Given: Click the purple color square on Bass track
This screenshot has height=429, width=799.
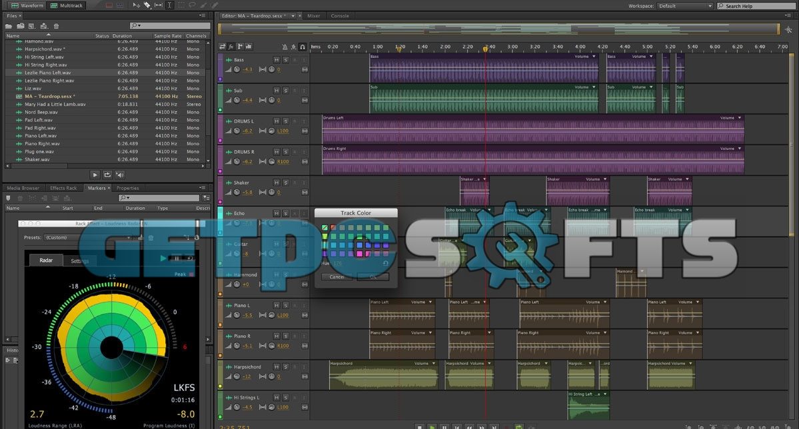Looking at the screenshot, I should coord(220,79).
